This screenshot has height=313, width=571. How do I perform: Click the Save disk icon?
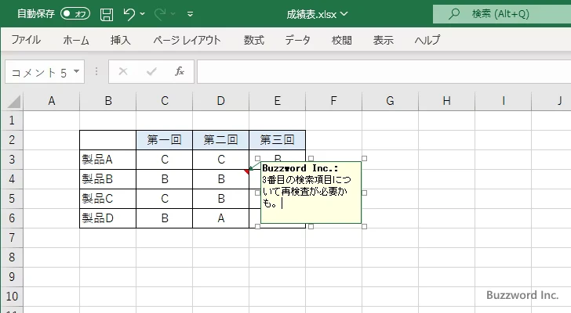click(107, 14)
